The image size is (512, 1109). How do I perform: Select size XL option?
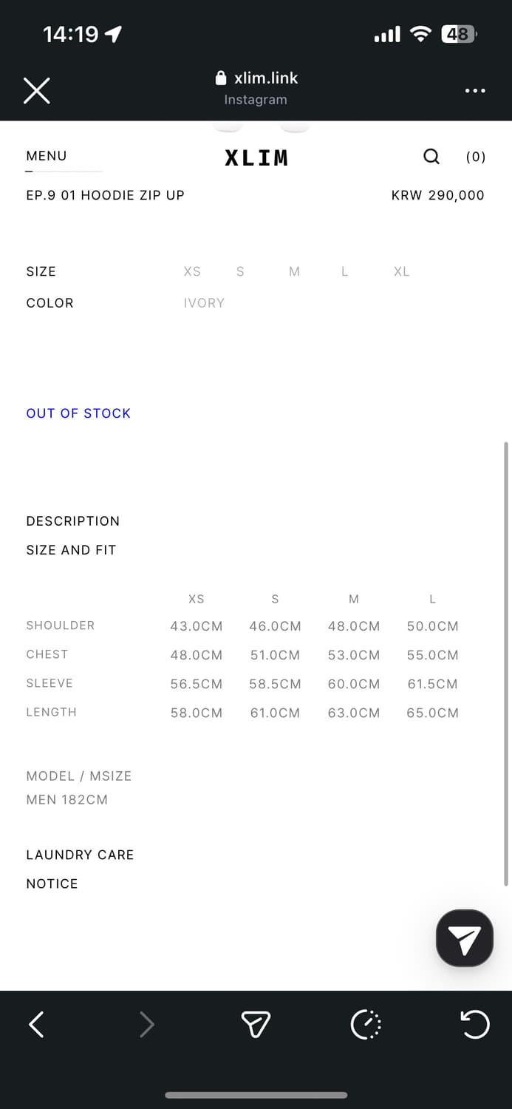click(x=401, y=271)
